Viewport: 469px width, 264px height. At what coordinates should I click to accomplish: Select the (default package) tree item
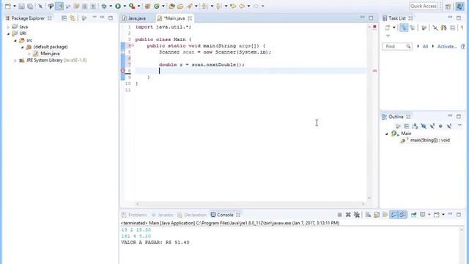pos(51,47)
